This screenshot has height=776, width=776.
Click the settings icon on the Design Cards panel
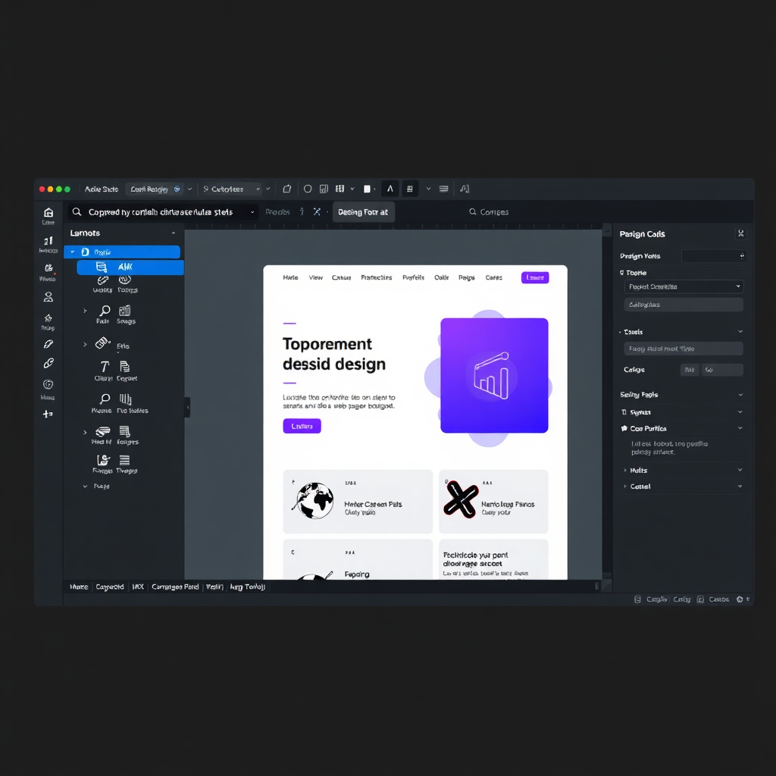click(741, 234)
